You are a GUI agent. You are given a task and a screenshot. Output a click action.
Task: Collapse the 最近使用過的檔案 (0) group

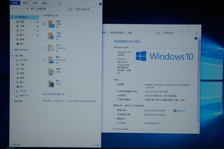[x=42, y=94]
